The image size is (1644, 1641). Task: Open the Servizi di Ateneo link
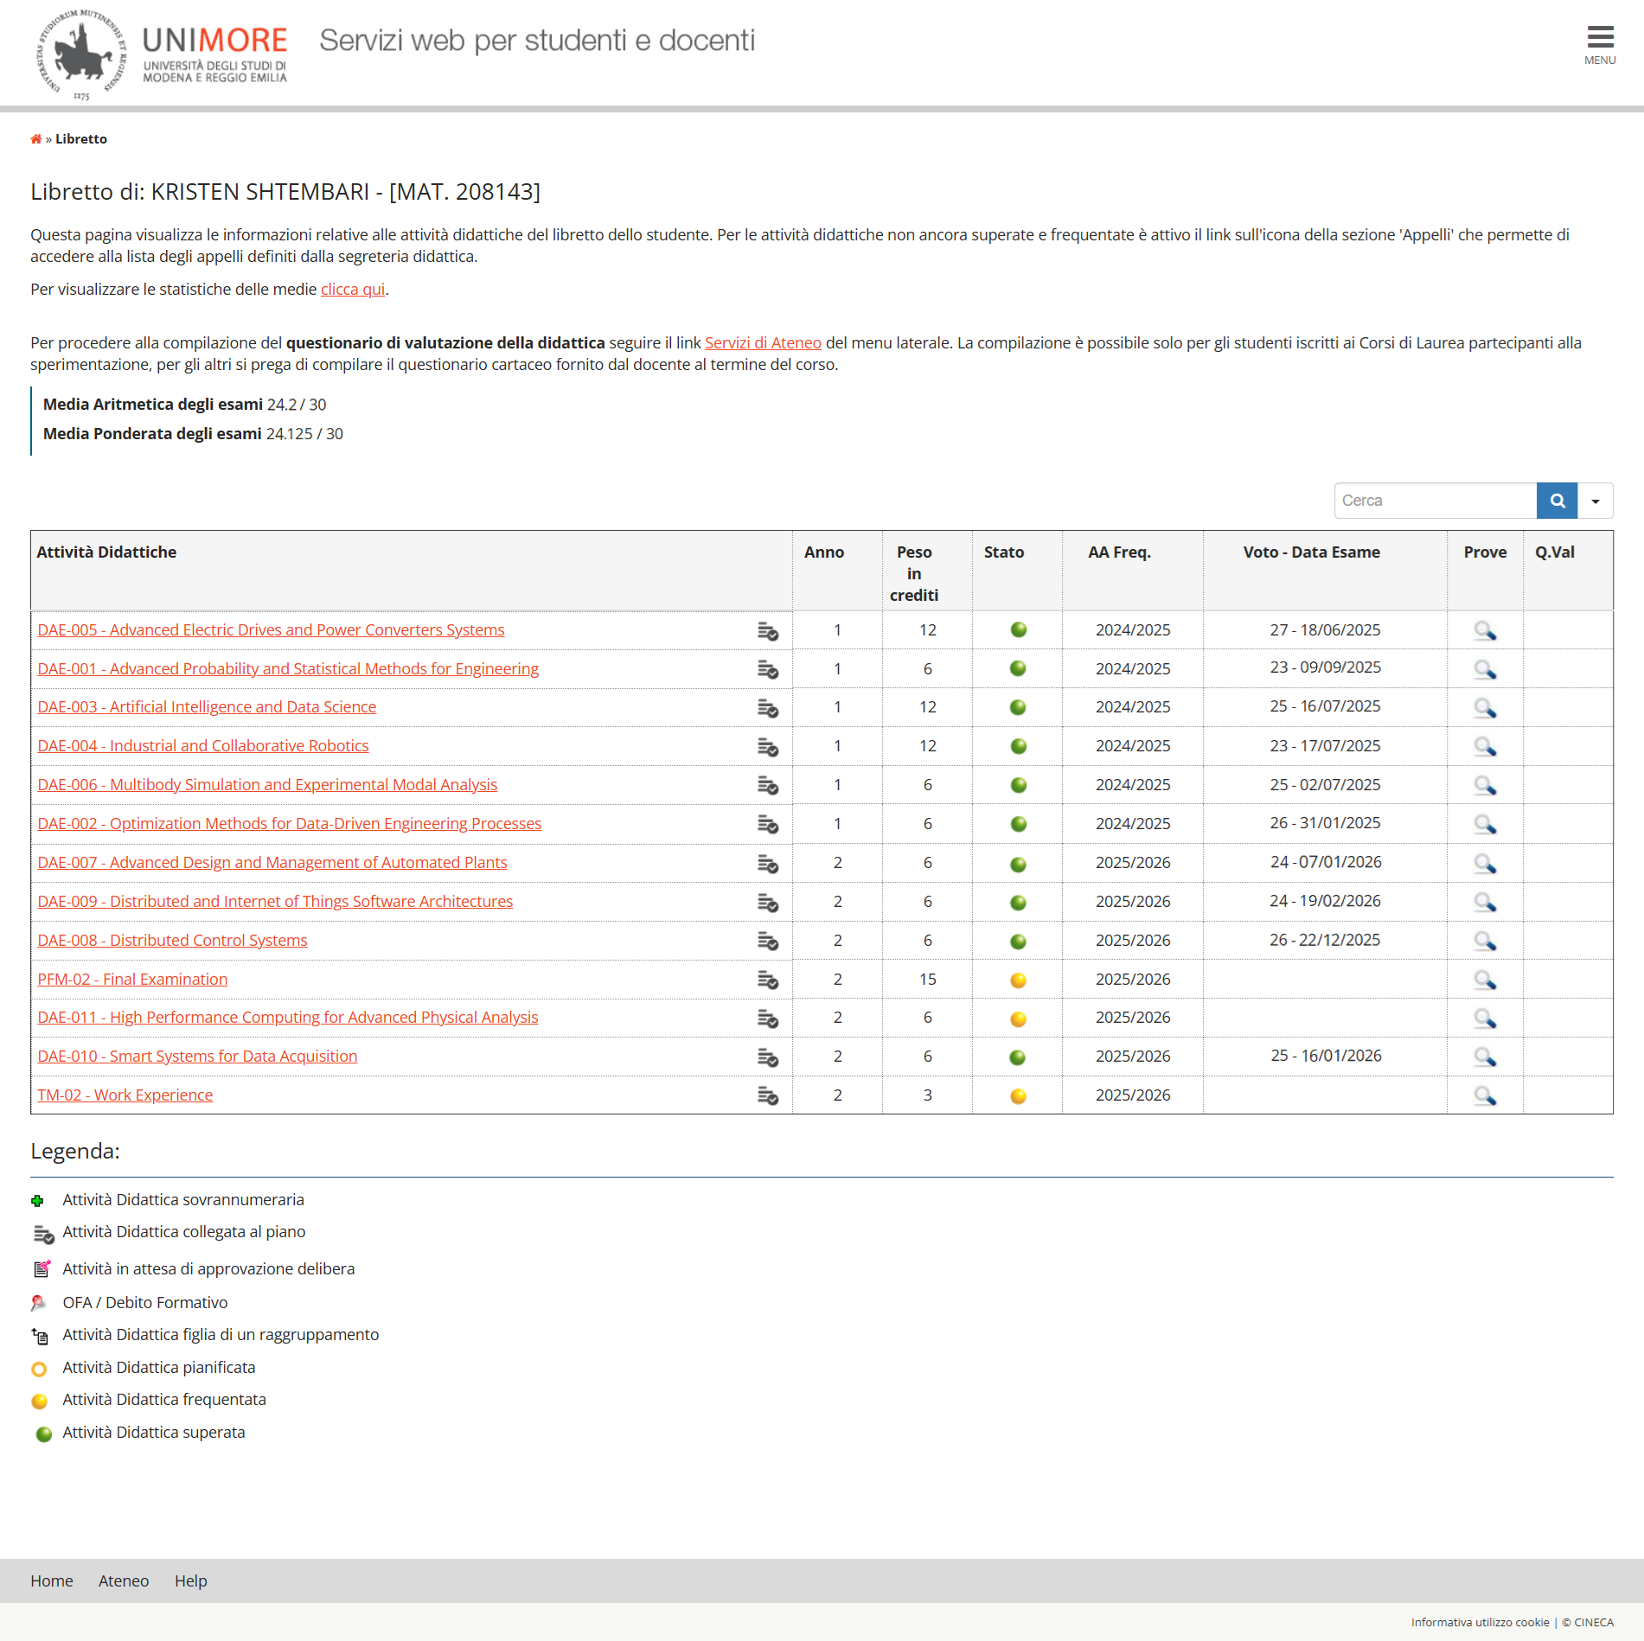[762, 343]
